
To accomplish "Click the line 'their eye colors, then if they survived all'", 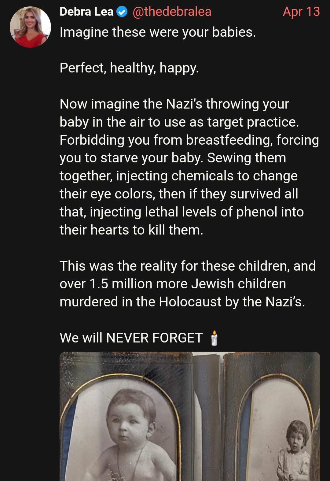I will point(179,194).
